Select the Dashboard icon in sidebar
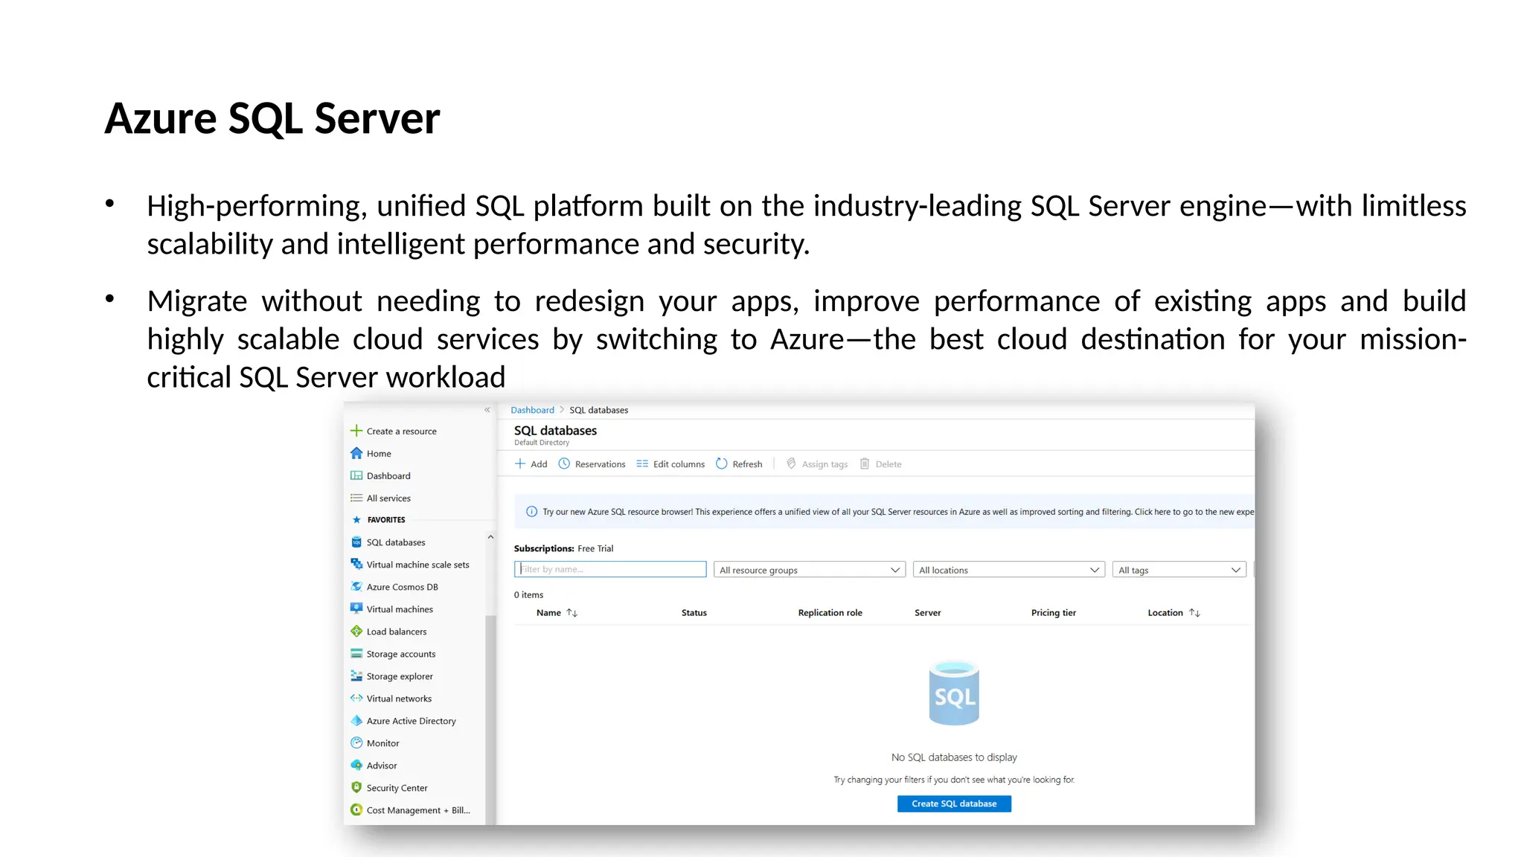1524x857 pixels. click(x=356, y=475)
